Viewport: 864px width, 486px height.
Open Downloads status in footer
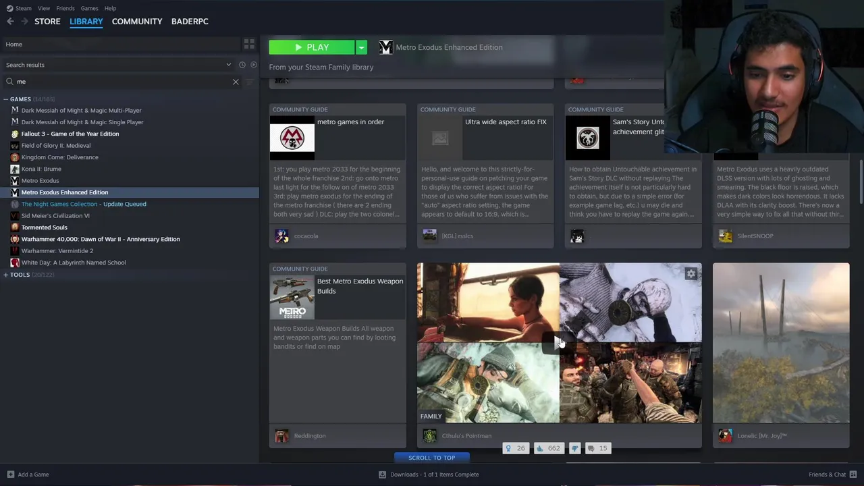coord(429,475)
